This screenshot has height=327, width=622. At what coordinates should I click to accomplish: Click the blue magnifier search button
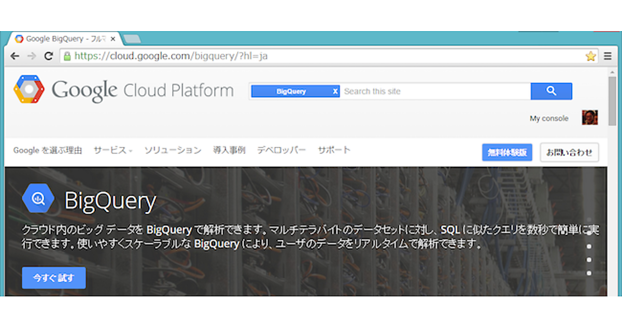tap(551, 91)
